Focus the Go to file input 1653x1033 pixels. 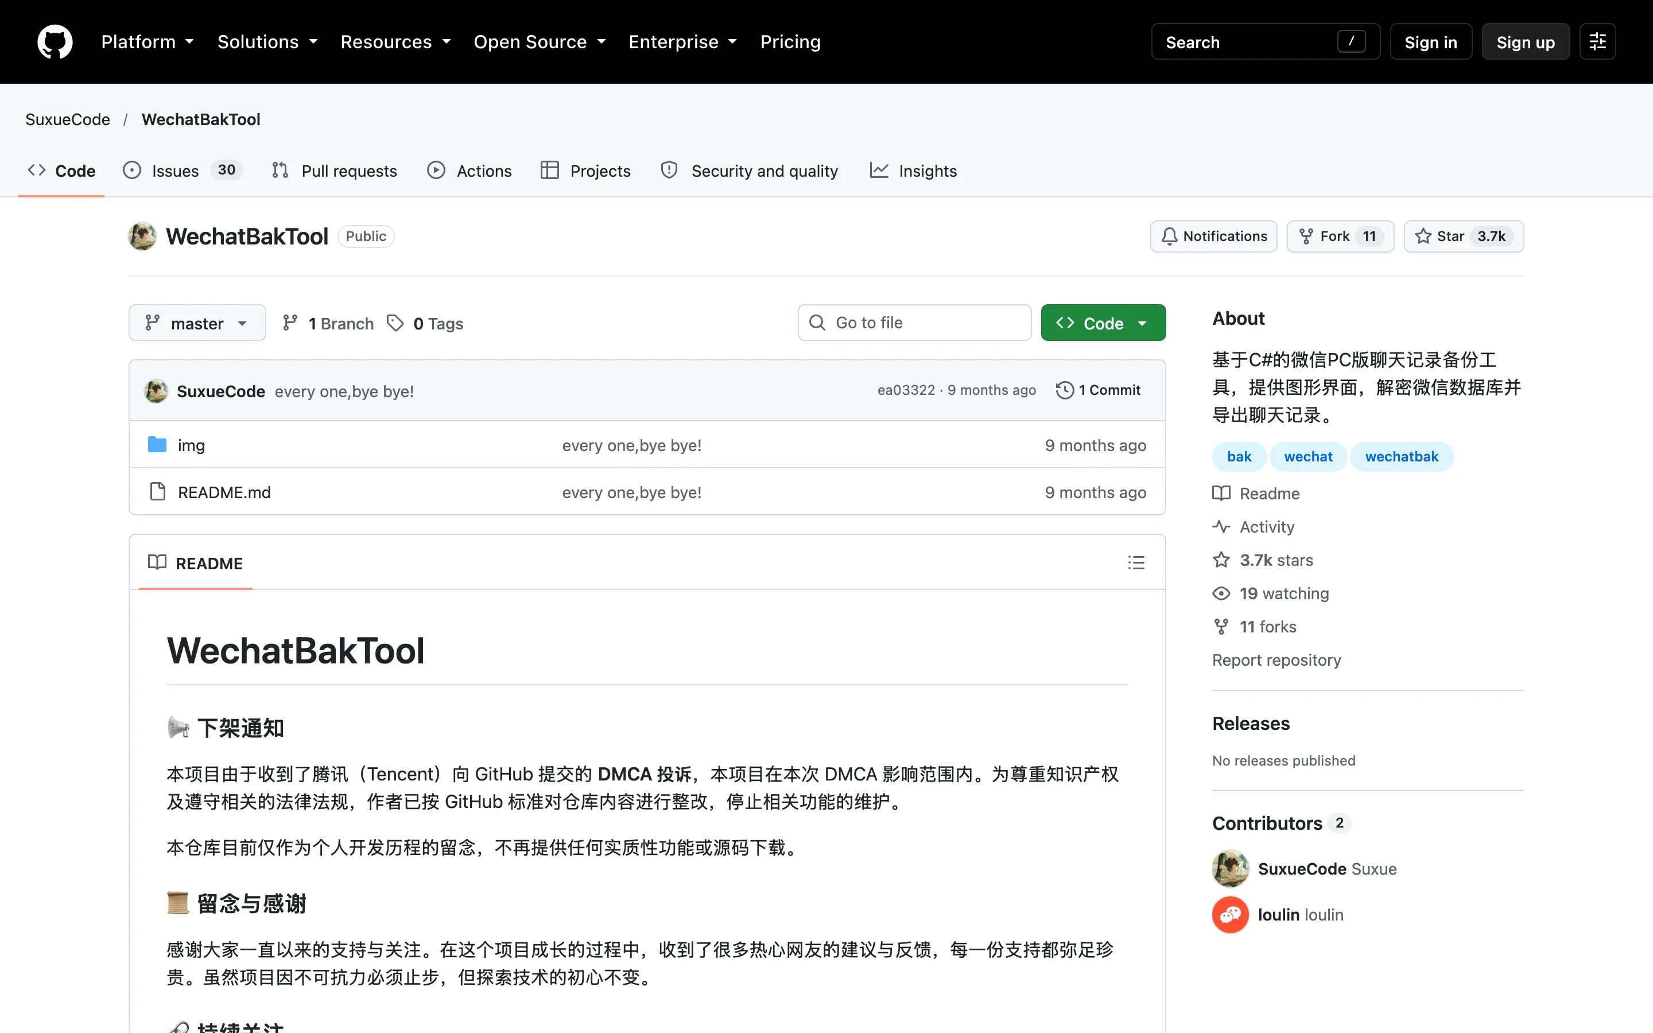(x=914, y=323)
